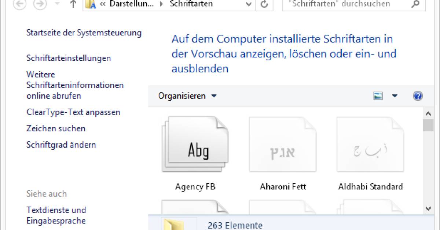Open ClearType-Text anpassen
The image size is (440, 230).
[73, 112]
